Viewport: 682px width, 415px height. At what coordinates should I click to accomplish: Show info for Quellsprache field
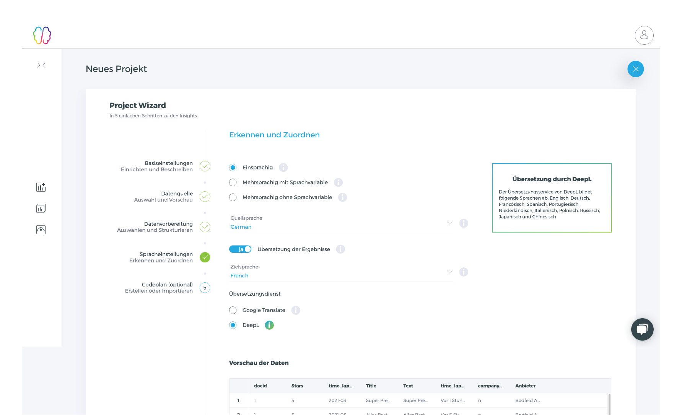464,223
